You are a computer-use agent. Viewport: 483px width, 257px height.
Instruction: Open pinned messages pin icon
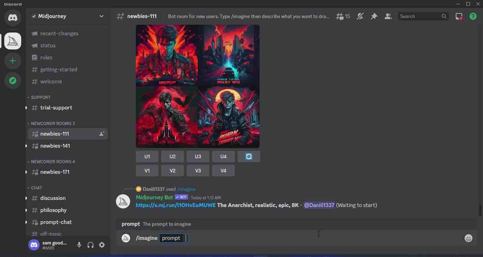[x=374, y=16]
